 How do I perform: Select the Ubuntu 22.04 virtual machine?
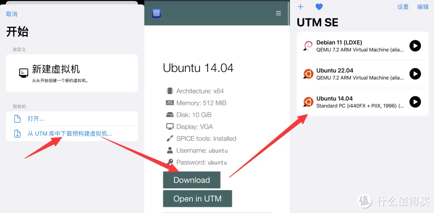click(363, 74)
